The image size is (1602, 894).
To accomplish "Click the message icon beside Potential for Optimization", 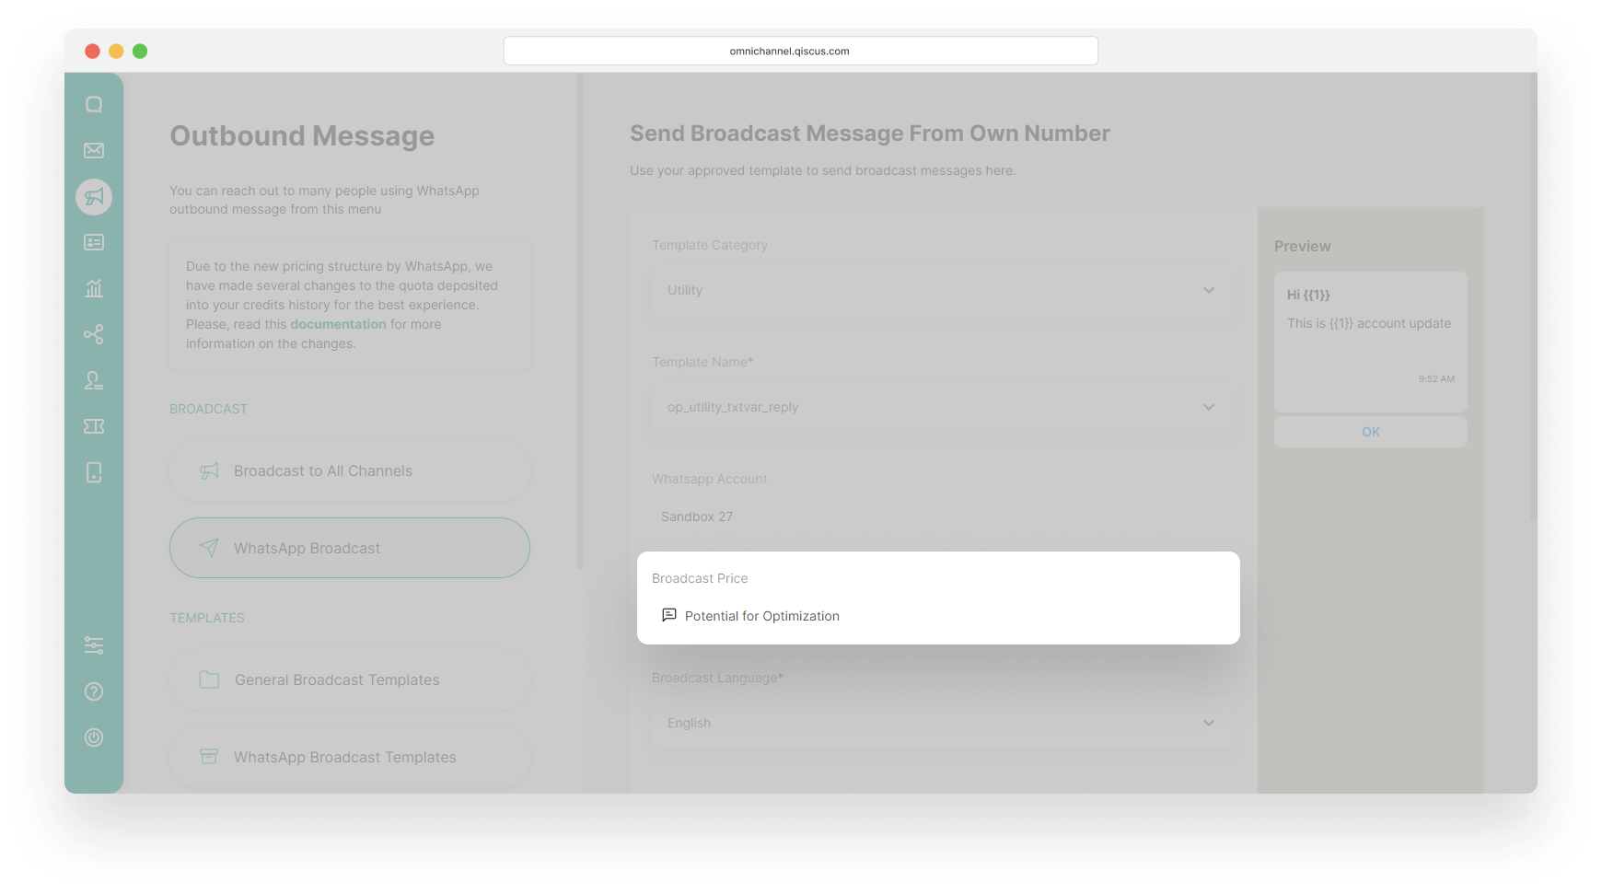I will click(x=669, y=615).
